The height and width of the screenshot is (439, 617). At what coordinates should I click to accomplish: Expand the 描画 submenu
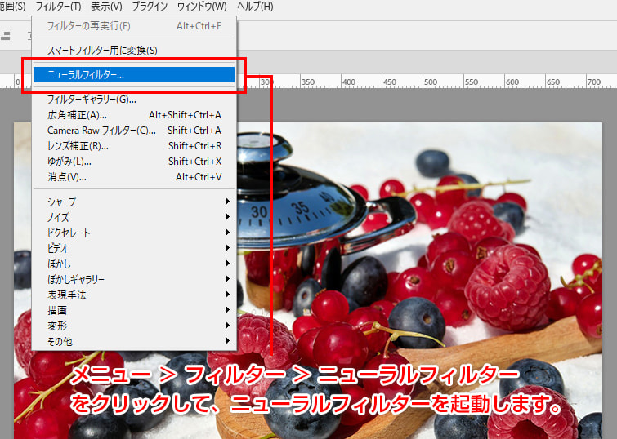coord(134,310)
